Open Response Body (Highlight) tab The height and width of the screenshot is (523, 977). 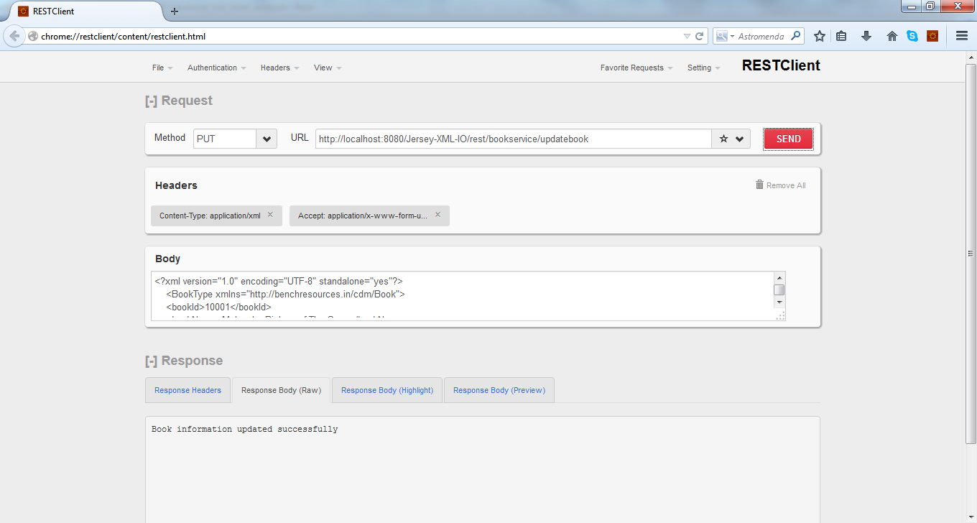pyautogui.click(x=387, y=390)
